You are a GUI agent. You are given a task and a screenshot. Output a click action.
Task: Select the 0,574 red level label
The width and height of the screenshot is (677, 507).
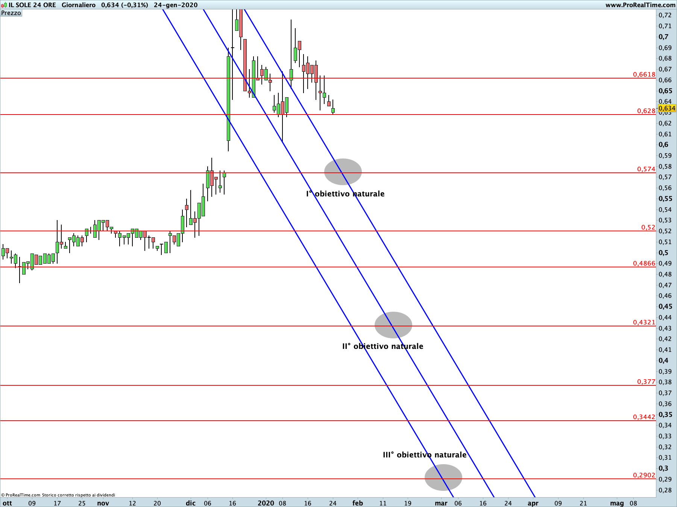click(646, 169)
